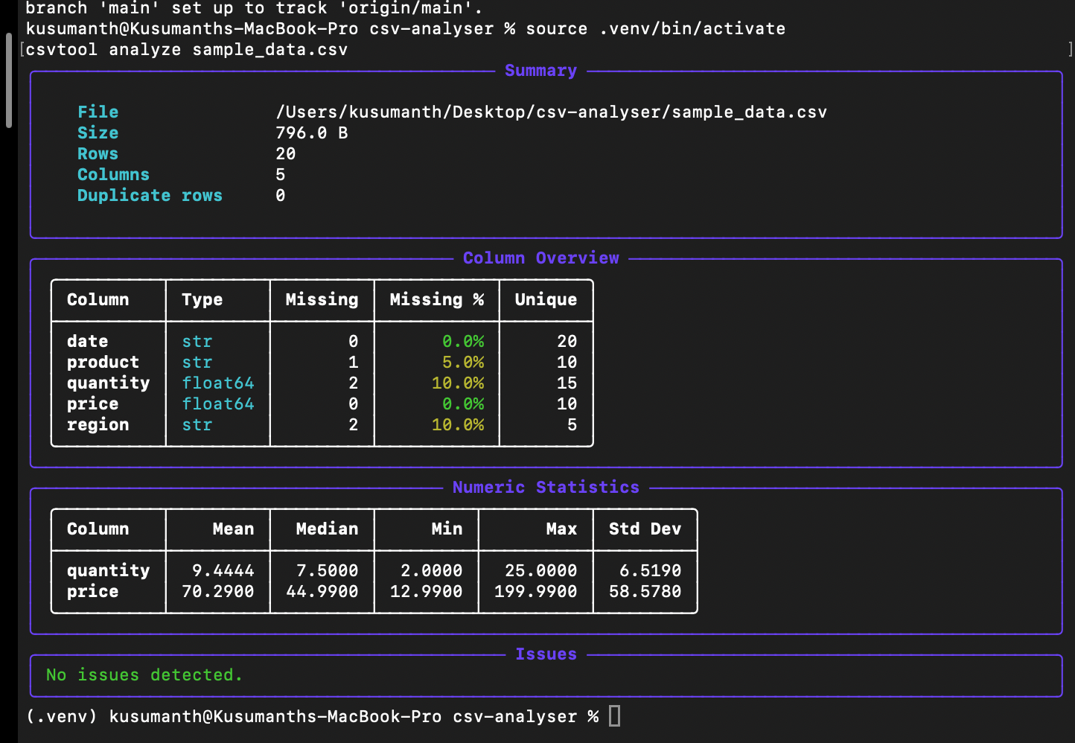The image size is (1075, 743).
Task: Click the 5.0% missing value for product
Action: (x=463, y=363)
